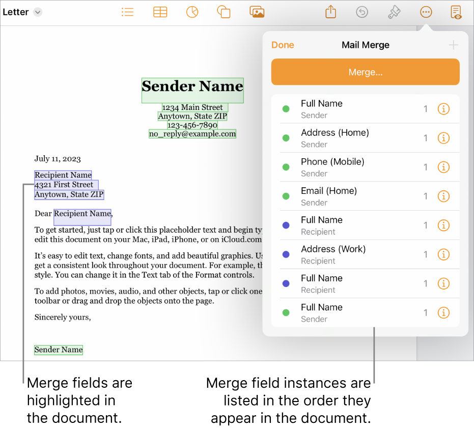Screen dimensions: 474x429
Task: Select Phone (Mobile) merge field row
Action: (x=365, y=167)
